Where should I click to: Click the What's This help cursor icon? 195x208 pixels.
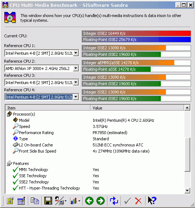[152, 200]
